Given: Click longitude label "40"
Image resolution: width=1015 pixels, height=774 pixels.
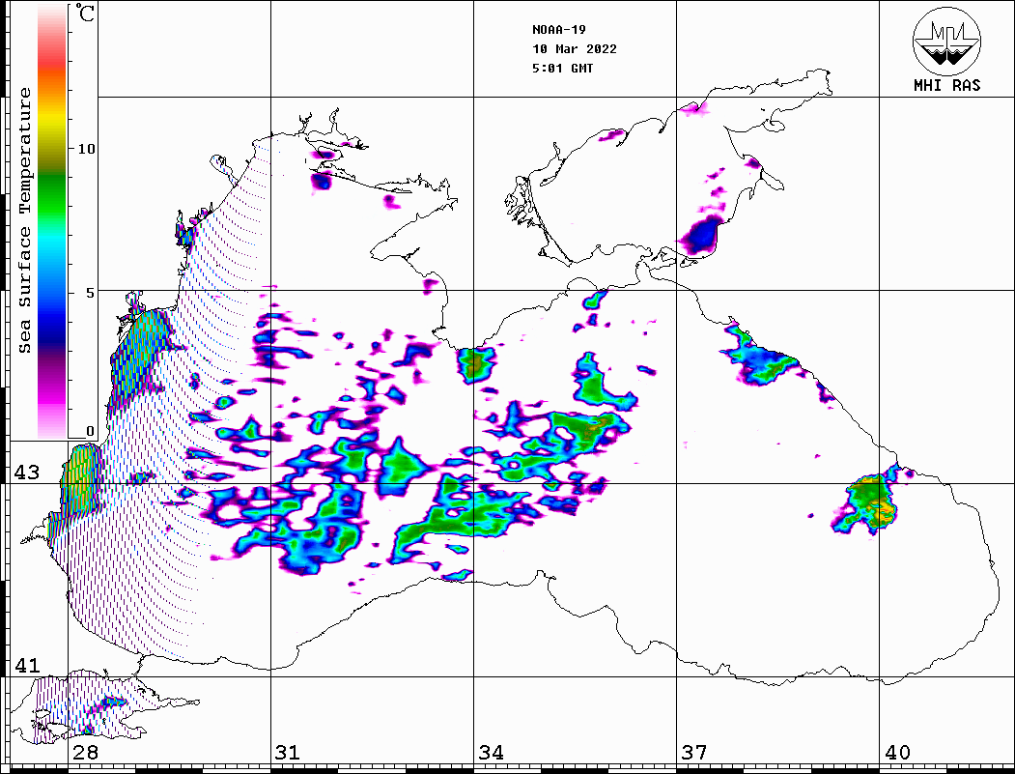Looking at the screenshot, I should click(897, 753).
